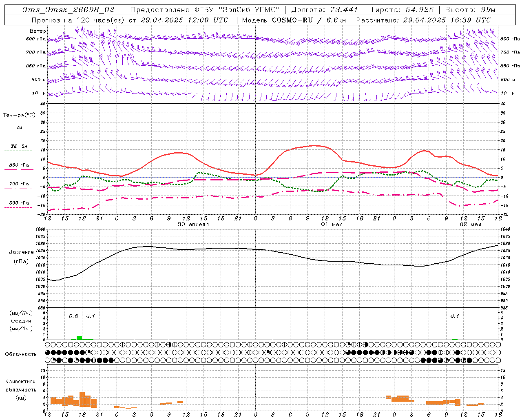Click calculation time "29.04.2025 16:39 UTC"
Viewport: 522px width, 418px height.
coord(447,20)
